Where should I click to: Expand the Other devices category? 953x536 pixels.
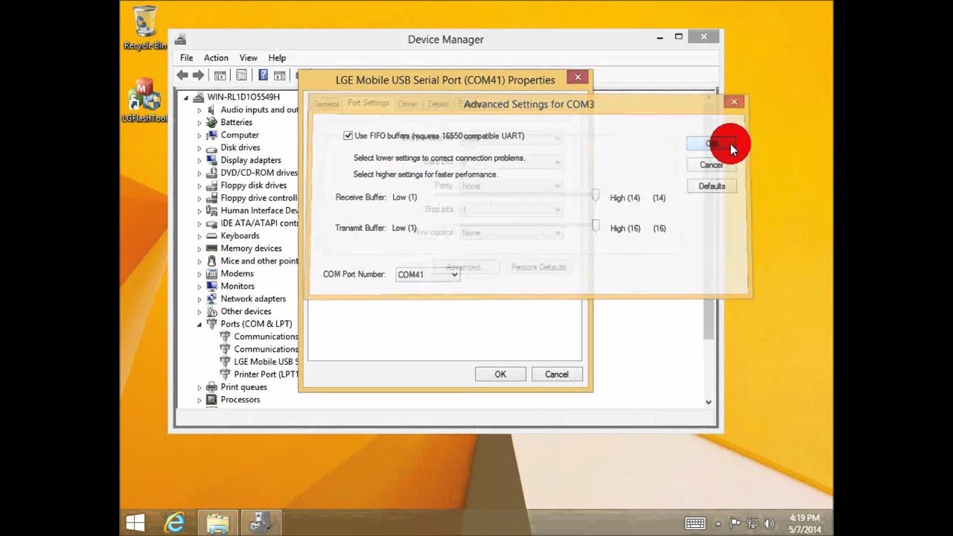(200, 312)
